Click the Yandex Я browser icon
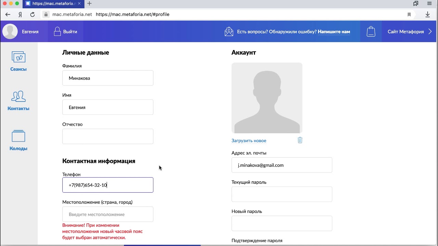 click(x=20, y=14)
